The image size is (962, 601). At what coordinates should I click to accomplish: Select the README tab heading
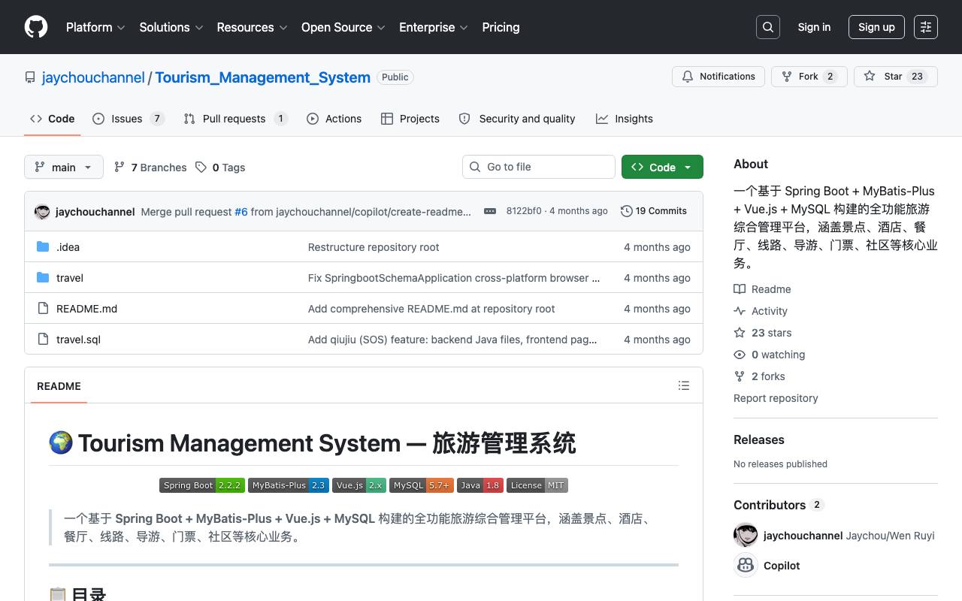pyautogui.click(x=59, y=386)
